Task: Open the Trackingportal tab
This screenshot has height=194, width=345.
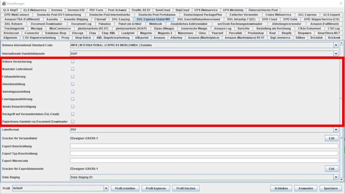Action: 14,28
